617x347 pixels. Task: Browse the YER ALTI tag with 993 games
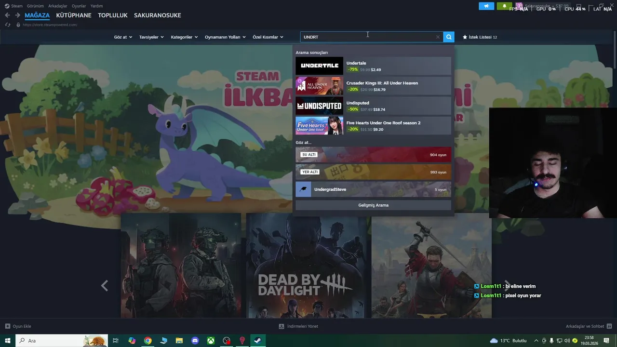tap(373, 172)
